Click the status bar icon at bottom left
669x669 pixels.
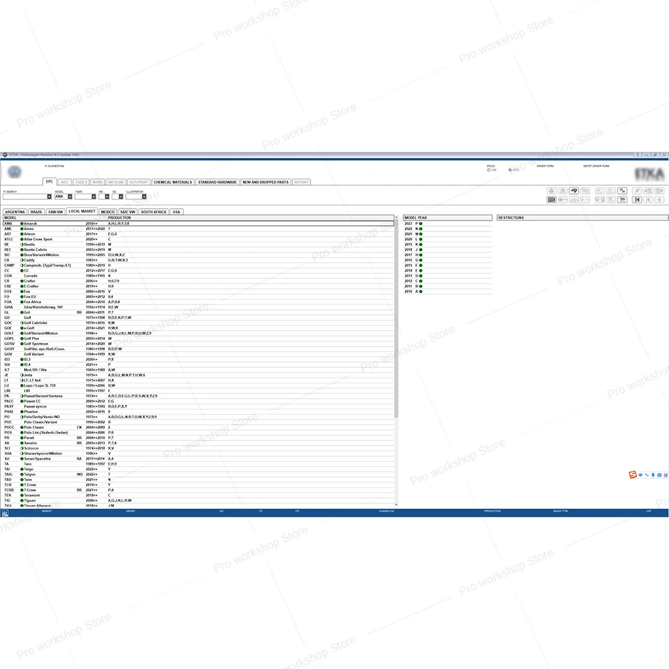pyautogui.click(x=5, y=513)
